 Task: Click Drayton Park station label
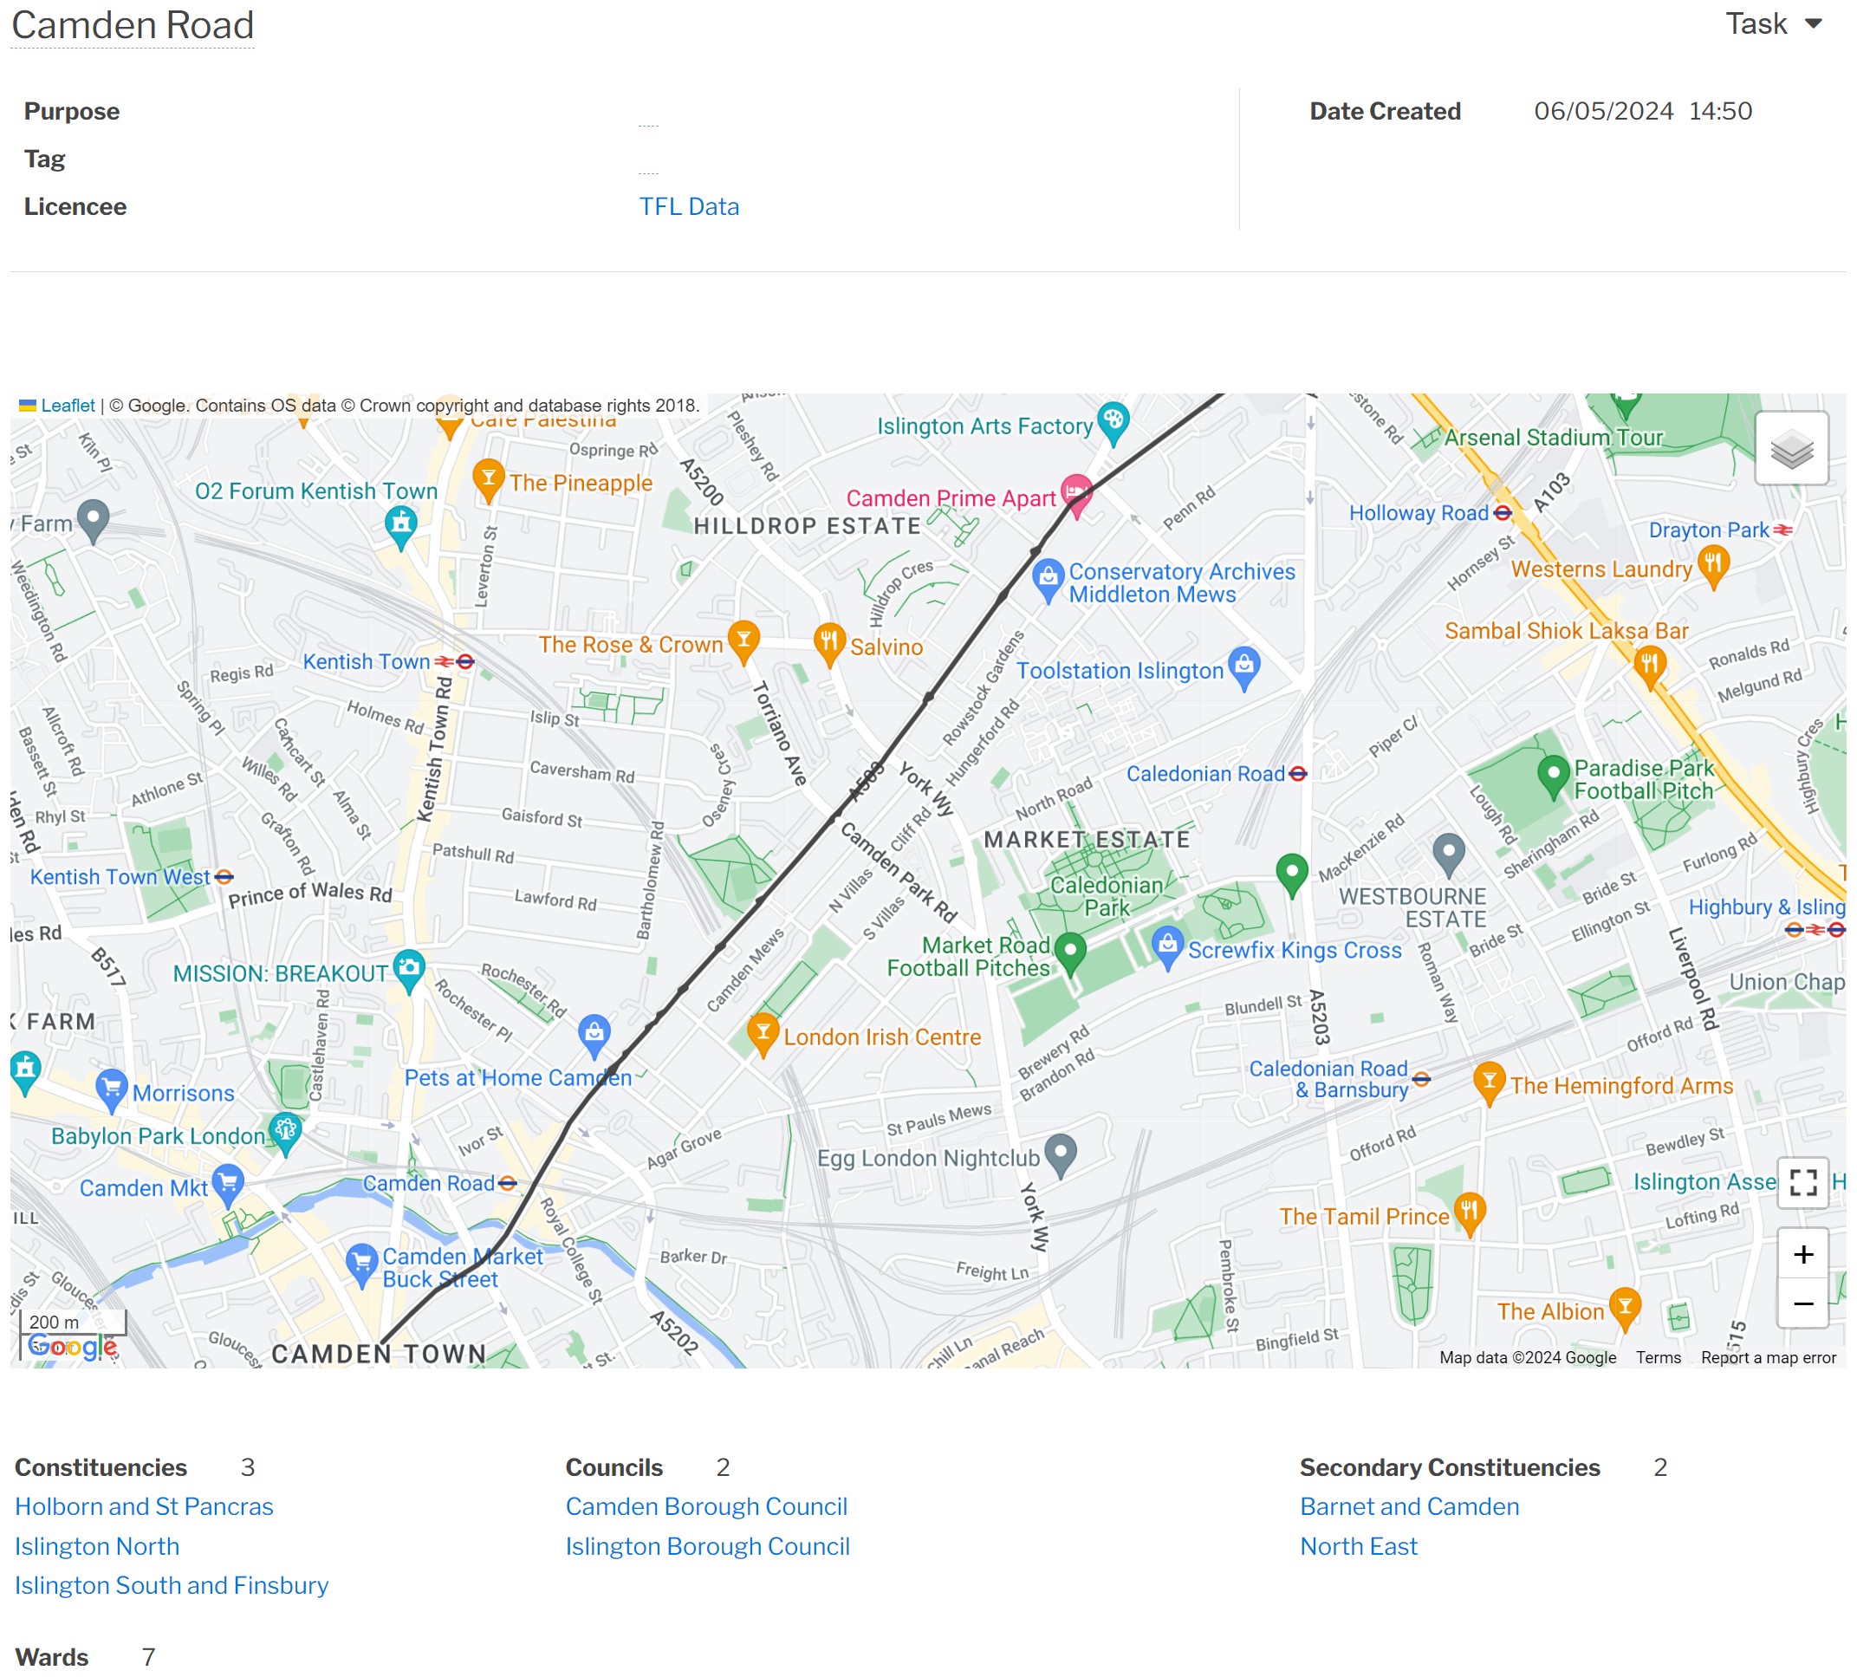pos(1709,530)
